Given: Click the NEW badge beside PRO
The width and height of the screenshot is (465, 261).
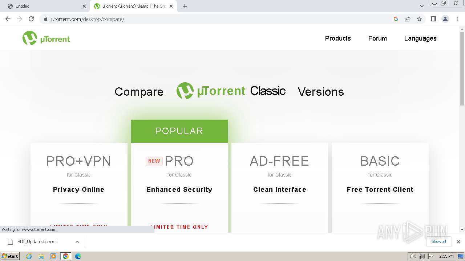Looking at the screenshot, I should [x=154, y=161].
